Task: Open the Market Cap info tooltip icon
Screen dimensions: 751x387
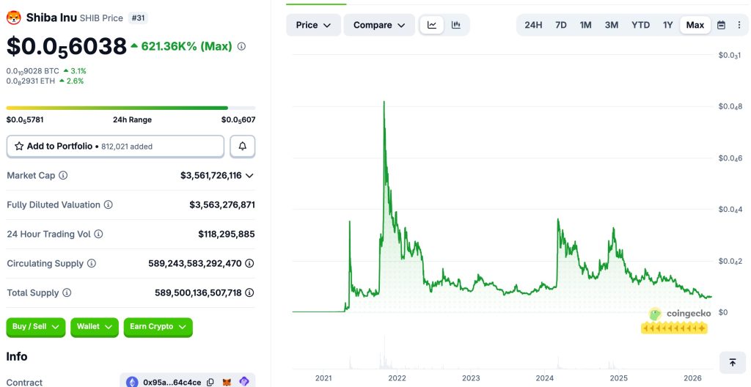Action: coord(63,175)
